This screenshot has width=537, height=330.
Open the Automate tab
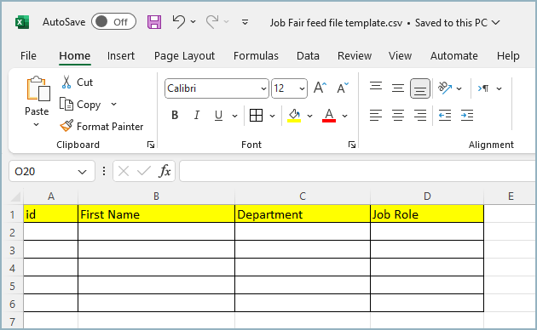coord(453,55)
